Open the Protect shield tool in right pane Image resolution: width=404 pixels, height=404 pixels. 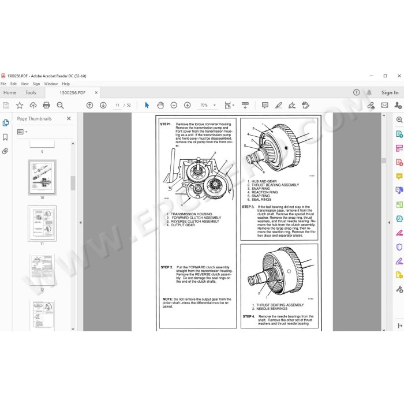tap(399, 247)
